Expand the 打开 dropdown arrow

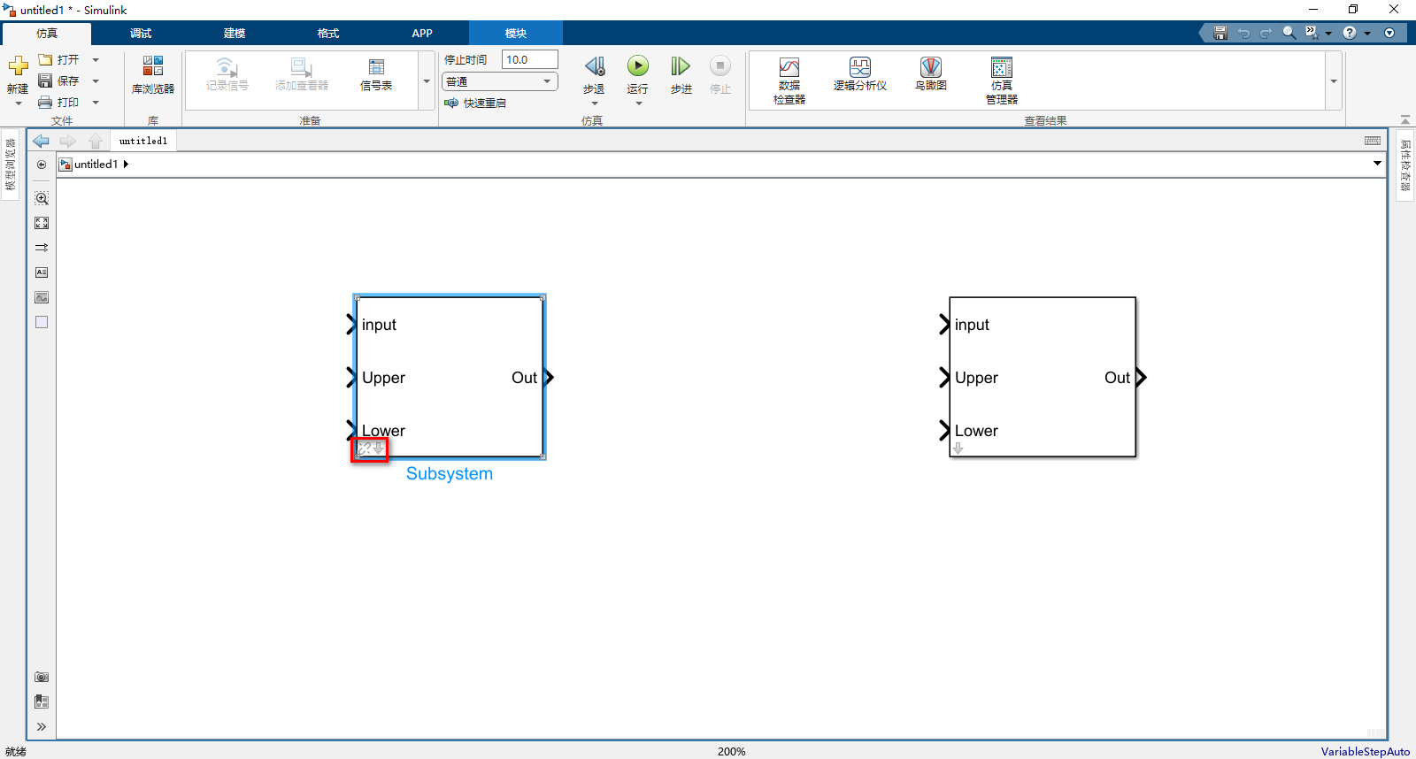click(96, 60)
